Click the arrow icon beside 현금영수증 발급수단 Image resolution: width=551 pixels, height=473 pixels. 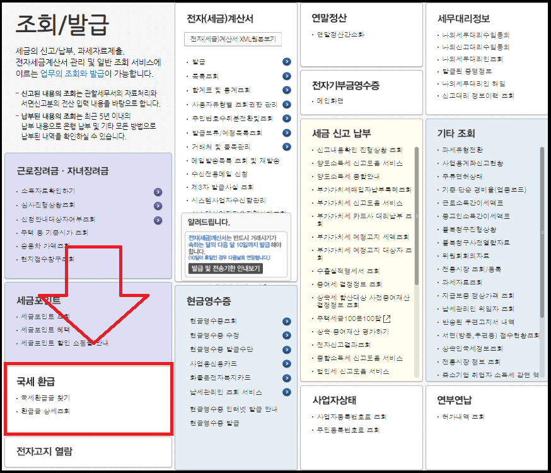(287, 349)
